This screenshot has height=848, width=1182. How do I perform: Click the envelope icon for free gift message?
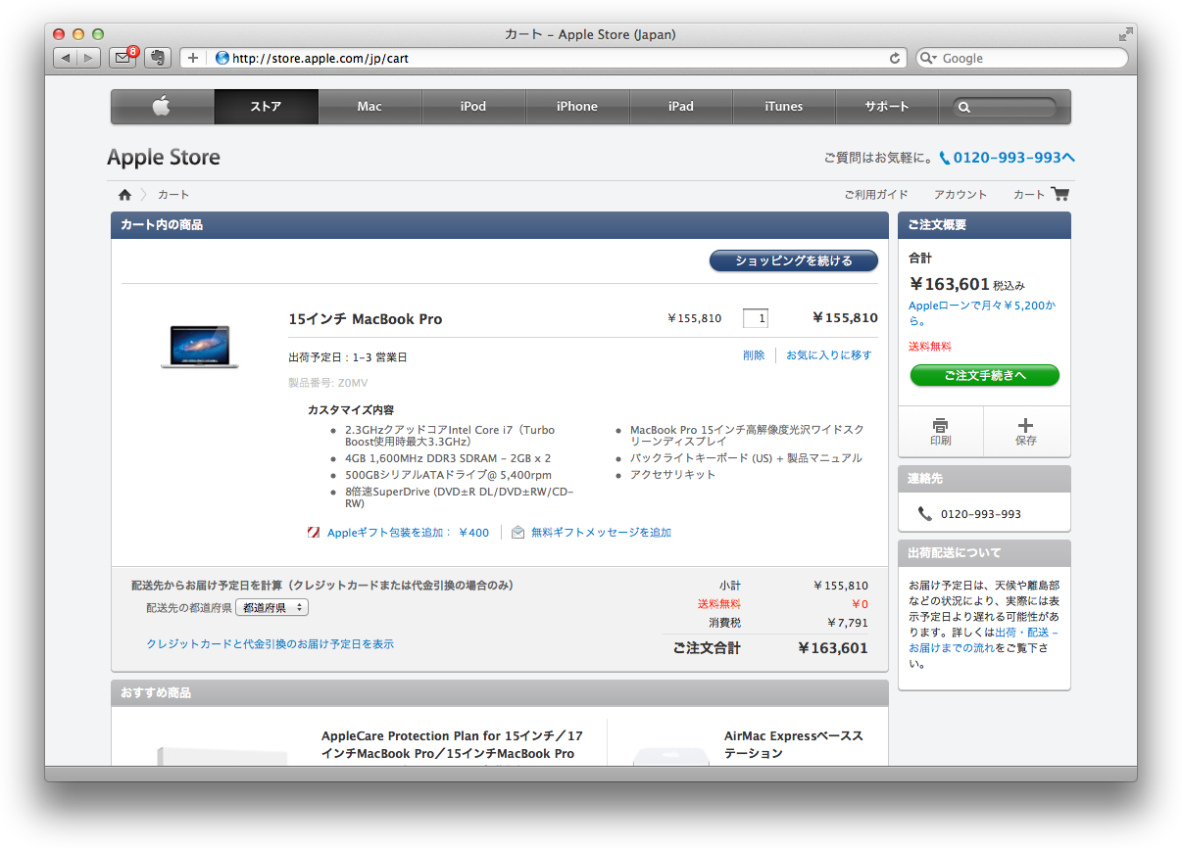click(x=518, y=533)
